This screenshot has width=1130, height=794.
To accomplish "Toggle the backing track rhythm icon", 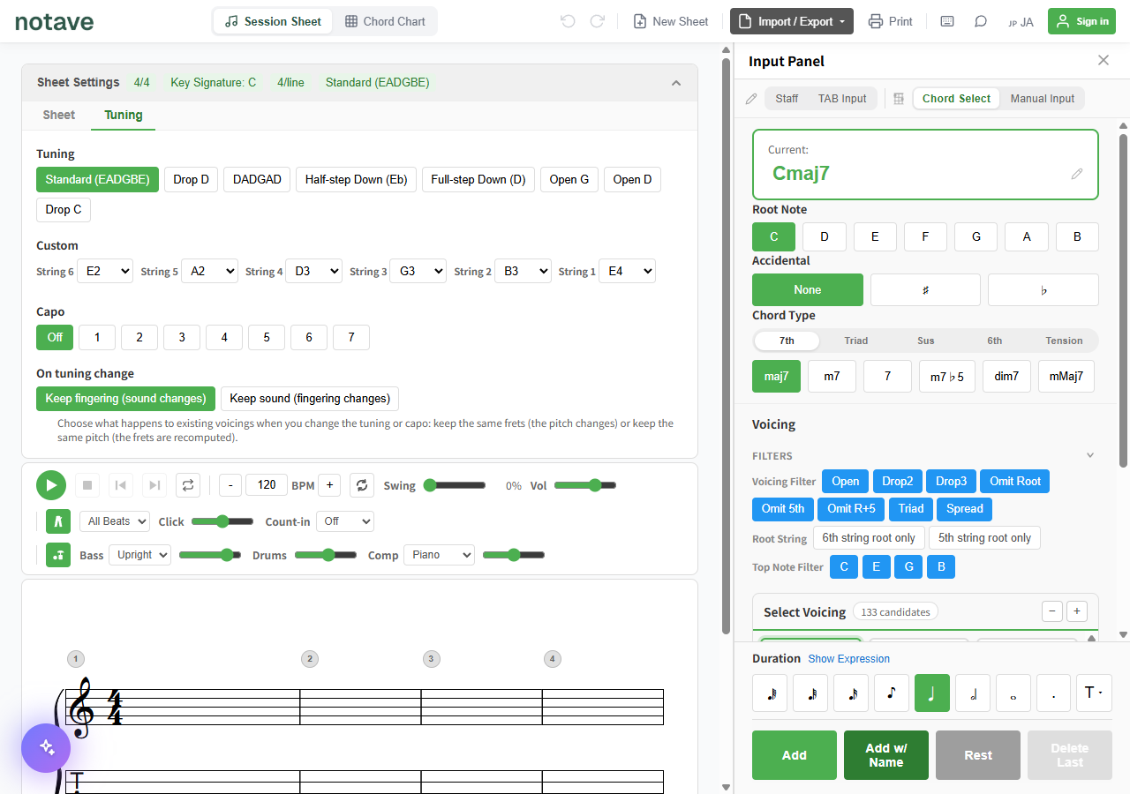I will click(x=58, y=555).
